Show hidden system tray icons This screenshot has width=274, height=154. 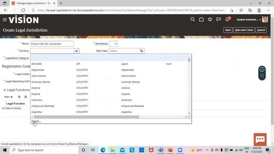[207, 150]
